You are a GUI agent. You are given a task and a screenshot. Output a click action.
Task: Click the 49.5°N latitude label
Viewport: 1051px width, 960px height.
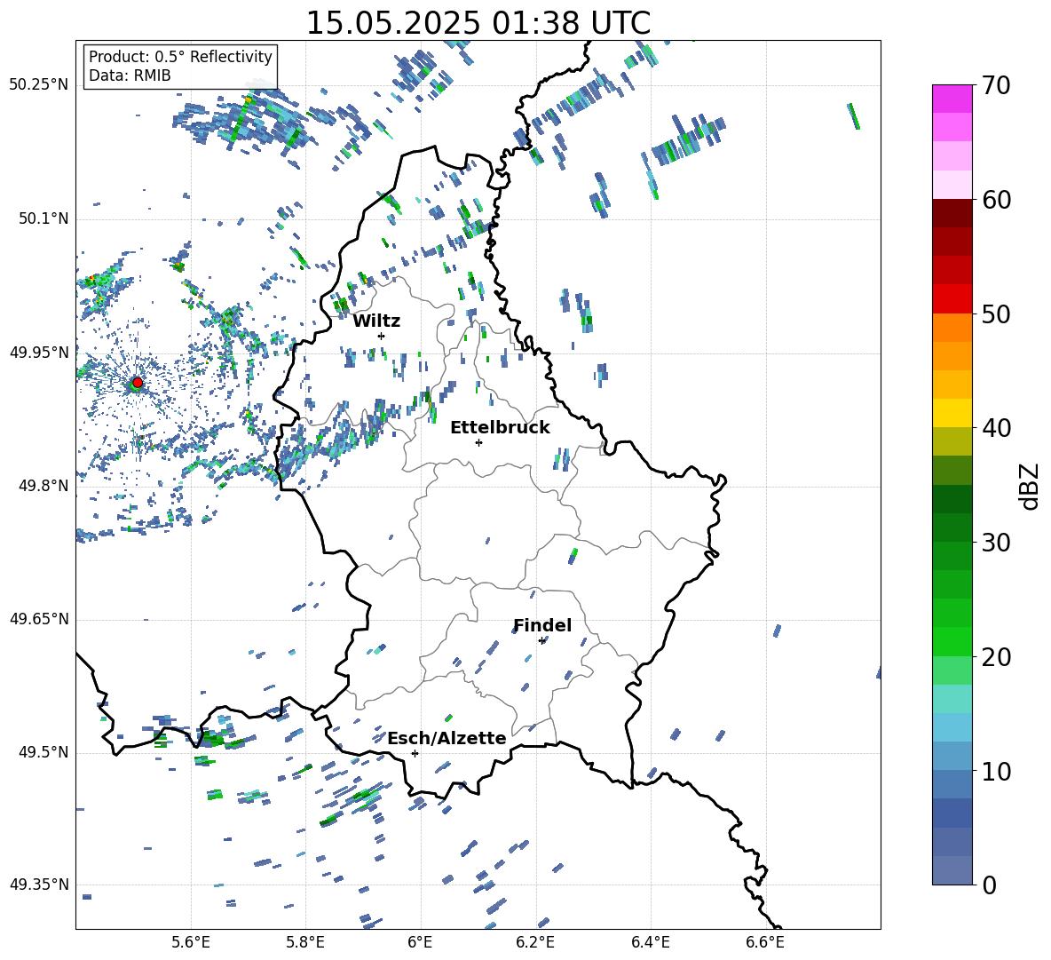[43, 752]
